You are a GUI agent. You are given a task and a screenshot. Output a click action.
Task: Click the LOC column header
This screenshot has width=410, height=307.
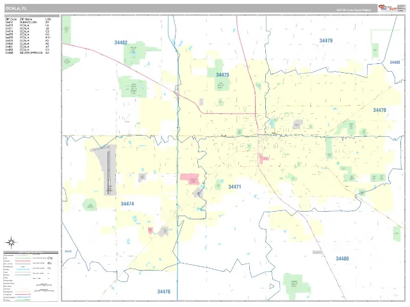coord(48,19)
